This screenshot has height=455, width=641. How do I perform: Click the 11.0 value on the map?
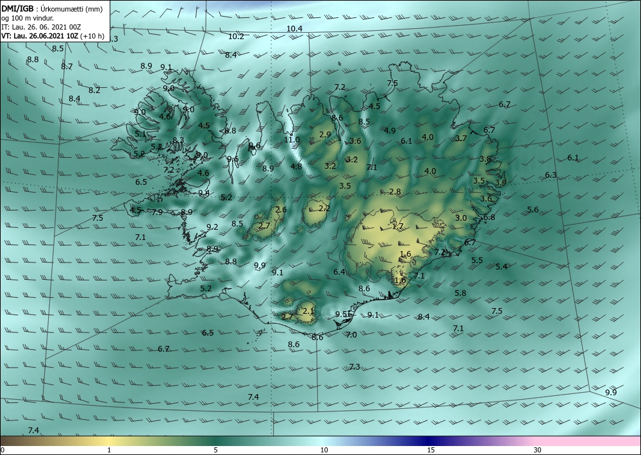pyautogui.click(x=292, y=140)
